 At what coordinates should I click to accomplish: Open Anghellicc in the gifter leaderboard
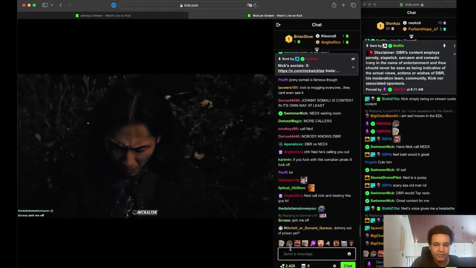click(331, 42)
